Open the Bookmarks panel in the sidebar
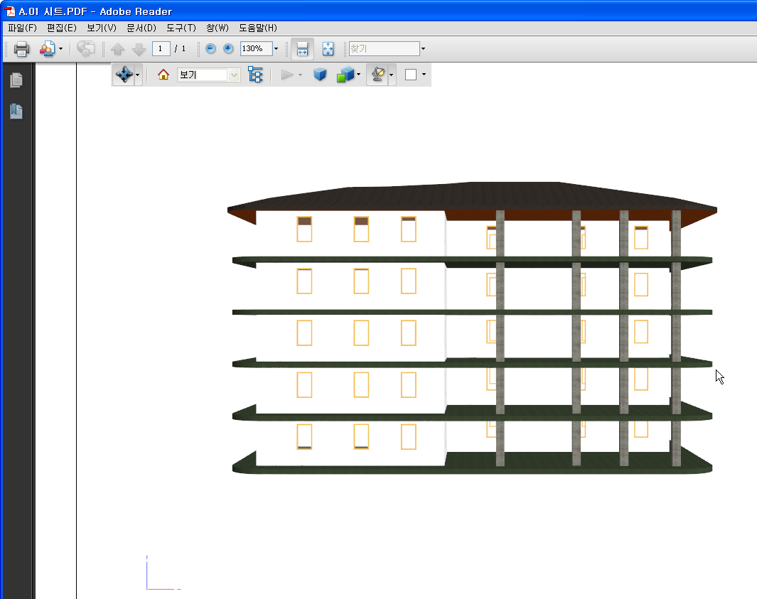The height and width of the screenshot is (599, 757). (16, 112)
